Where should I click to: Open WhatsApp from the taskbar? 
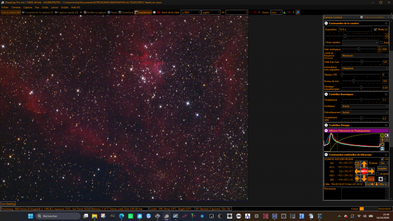coord(131,216)
